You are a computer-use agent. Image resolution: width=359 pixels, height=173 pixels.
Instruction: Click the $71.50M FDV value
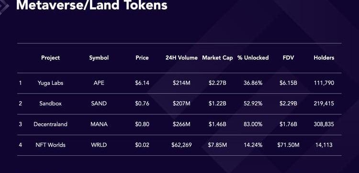point(288,145)
